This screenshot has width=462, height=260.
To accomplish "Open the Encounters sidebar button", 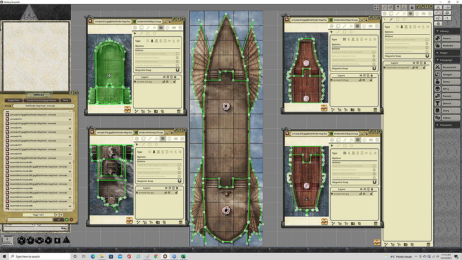I will click(448, 67).
